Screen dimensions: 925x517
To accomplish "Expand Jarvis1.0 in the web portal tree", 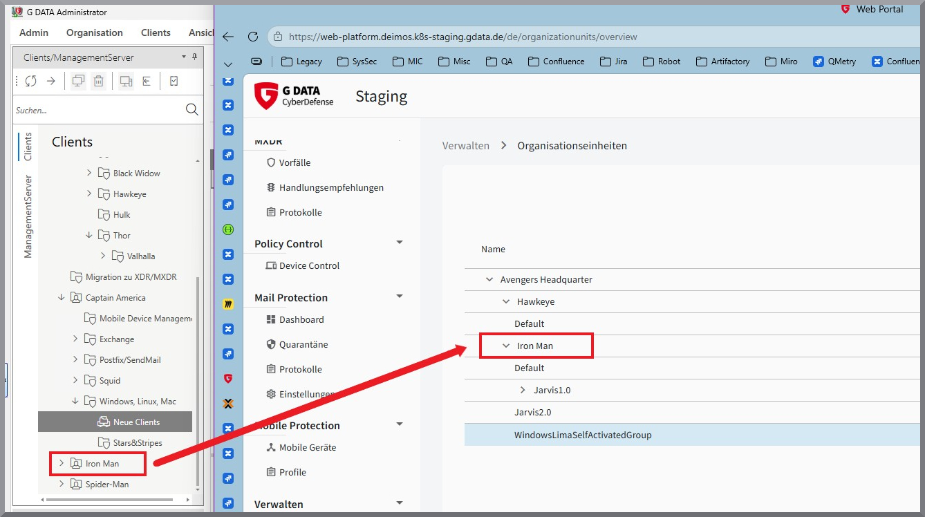I will [523, 391].
